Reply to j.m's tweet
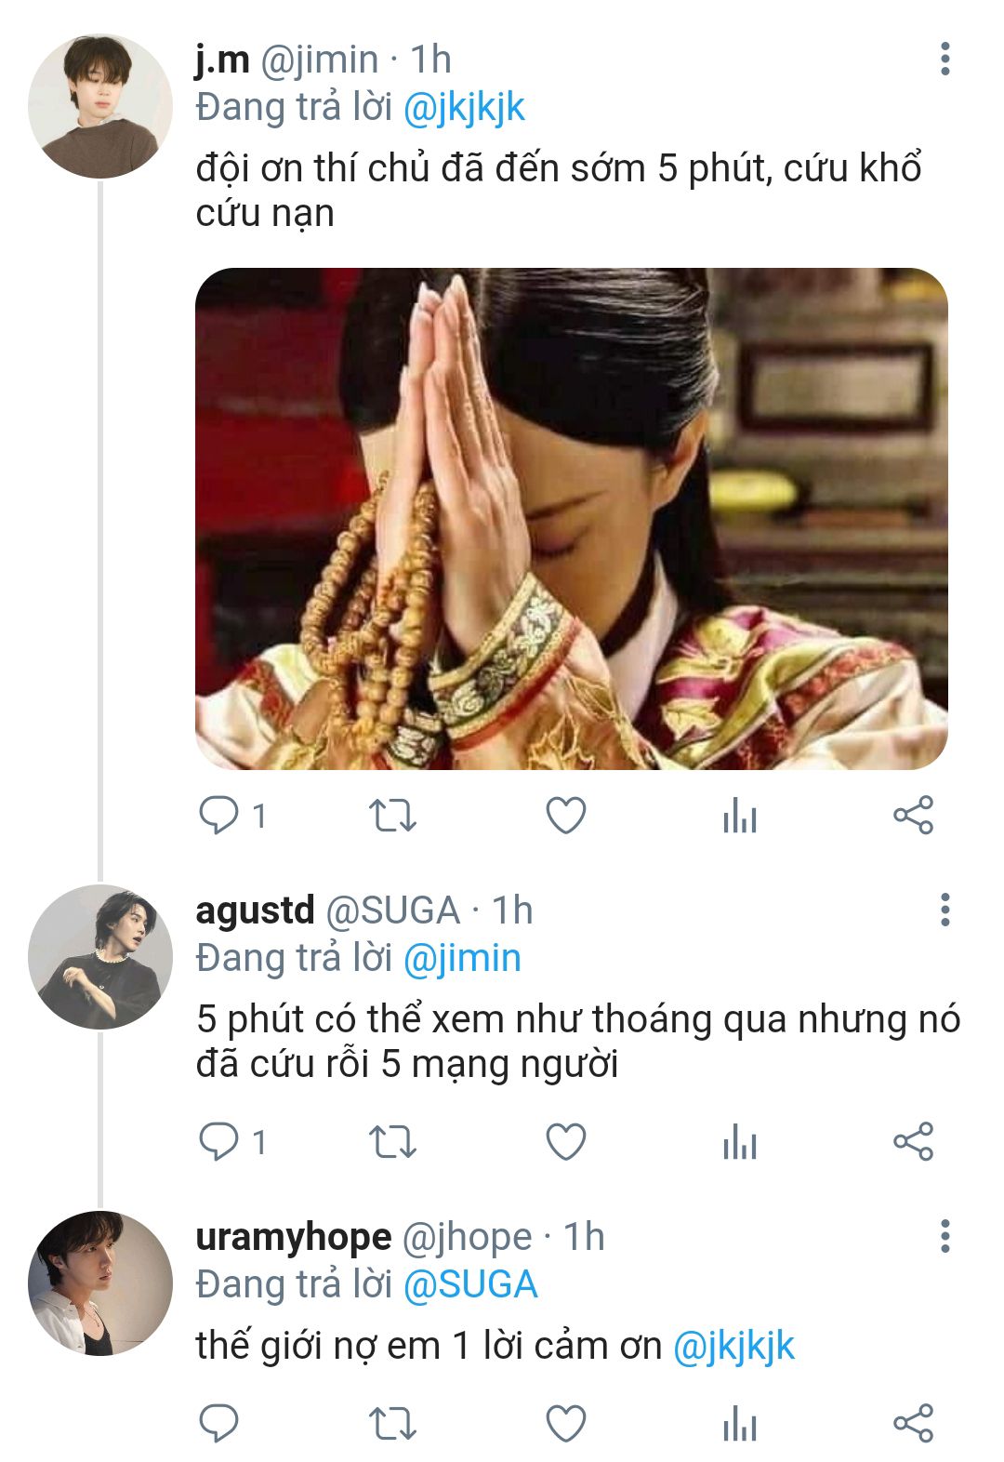Image resolution: width=1004 pixels, height=1462 pixels. tap(219, 817)
